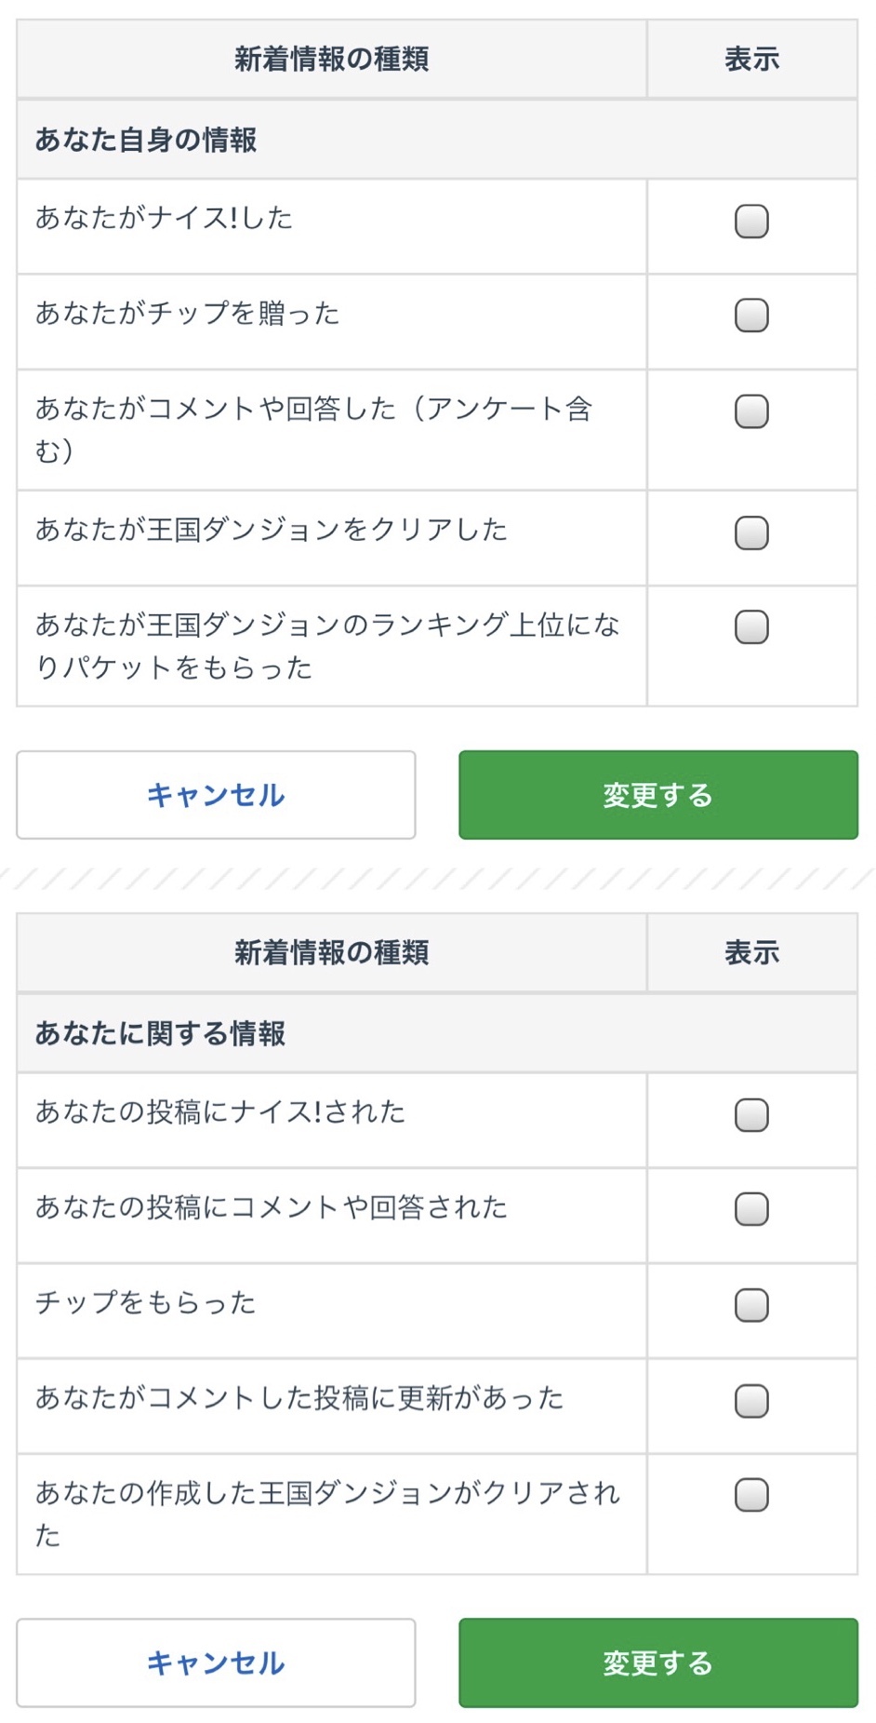
Task: Check あなたの投稿にナイス!された checkbox
Action: [x=751, y=1115]
